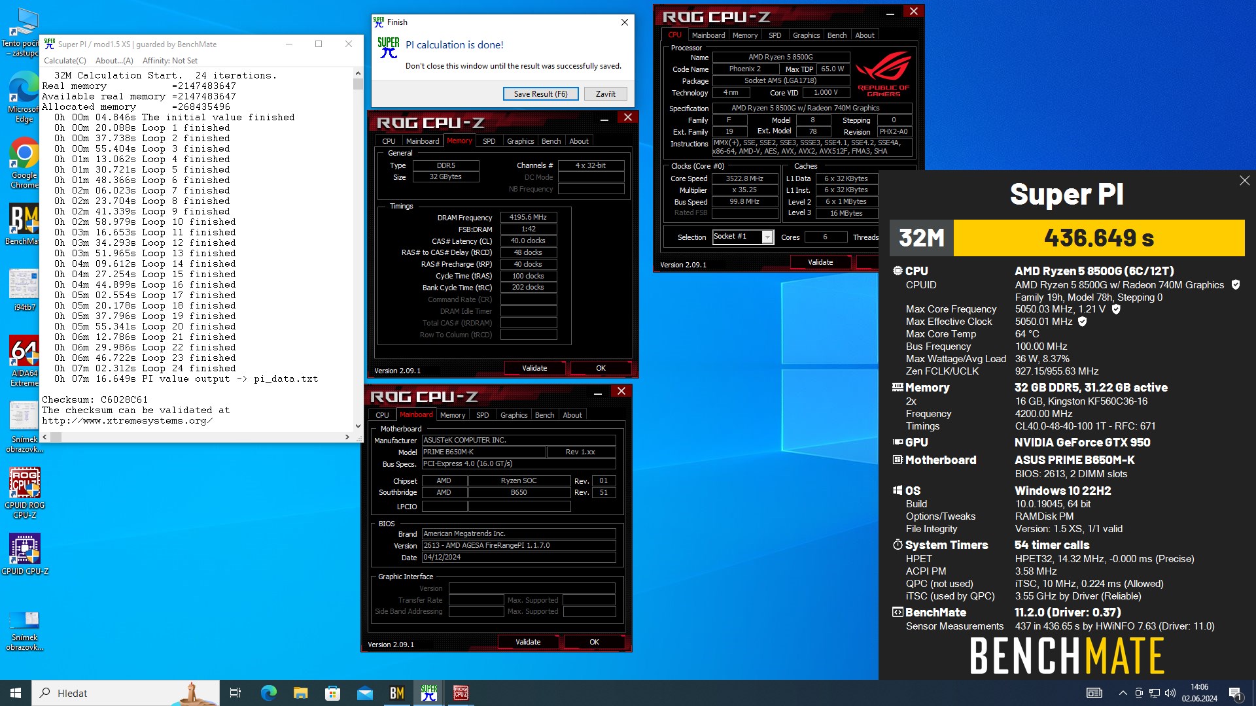The image size is (1256, 706).
Task: Click Validate in mainboard CPU-Z window
Action: (528, 642)
